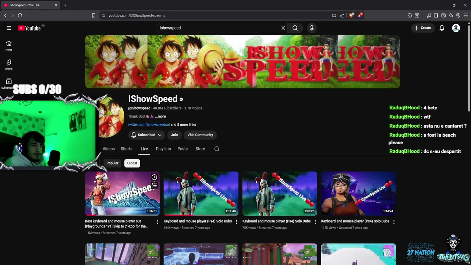
Task: Open more options for 75K views video
Action: 315,222
